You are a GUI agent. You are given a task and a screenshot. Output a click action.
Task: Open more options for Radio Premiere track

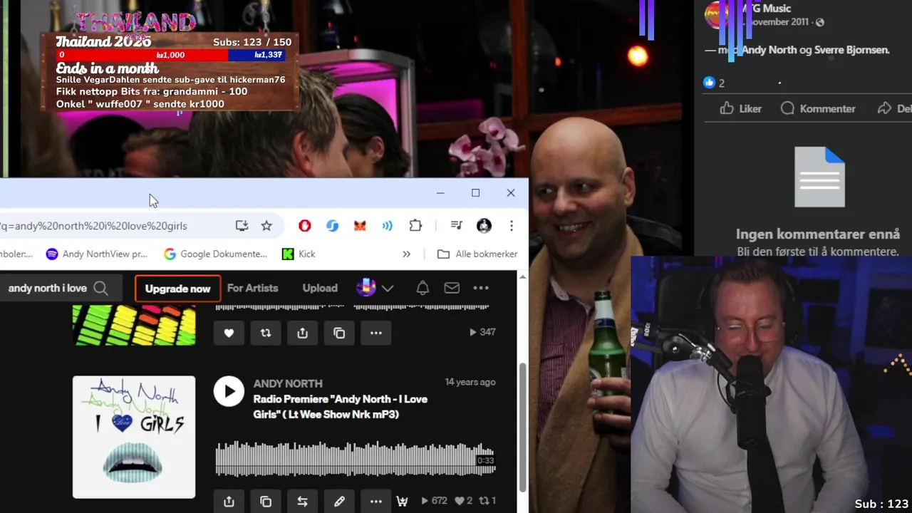pos(376,502)
